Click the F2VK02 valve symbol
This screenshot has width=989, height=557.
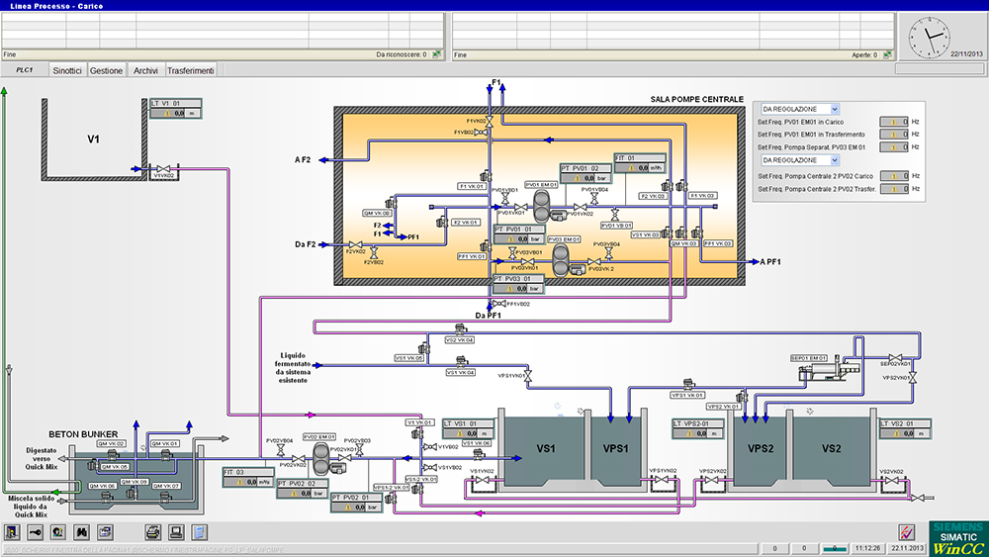click(356, 244)
